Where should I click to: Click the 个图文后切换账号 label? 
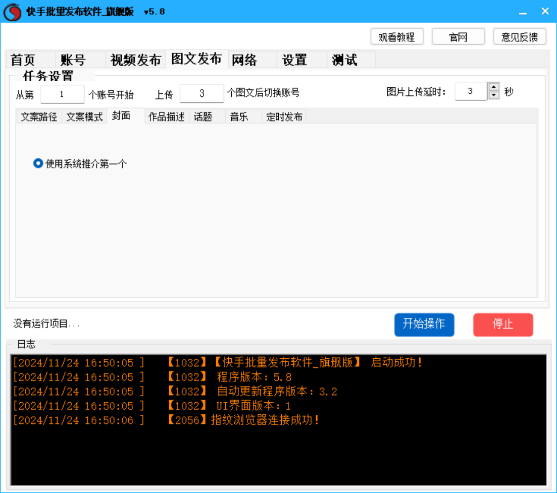coord(263,93)
